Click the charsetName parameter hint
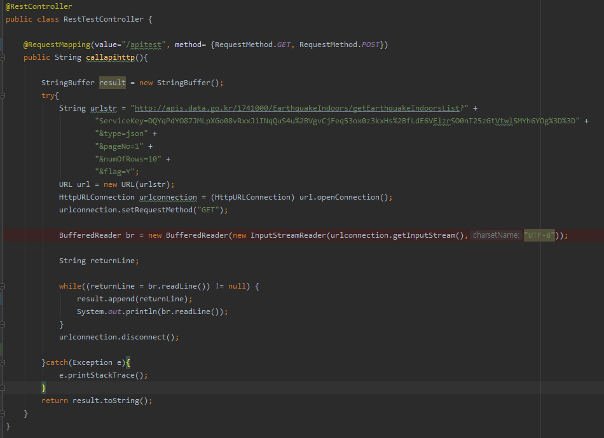The height and width of the screenshot is (438, 604). [496, 235]
